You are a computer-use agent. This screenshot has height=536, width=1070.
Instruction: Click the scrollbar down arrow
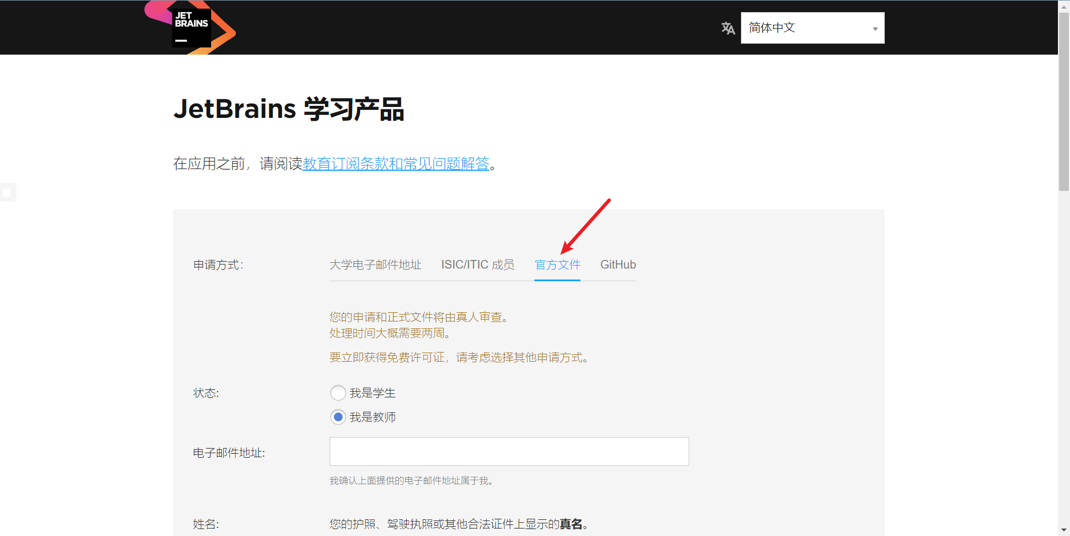(x=1064, y=530)
